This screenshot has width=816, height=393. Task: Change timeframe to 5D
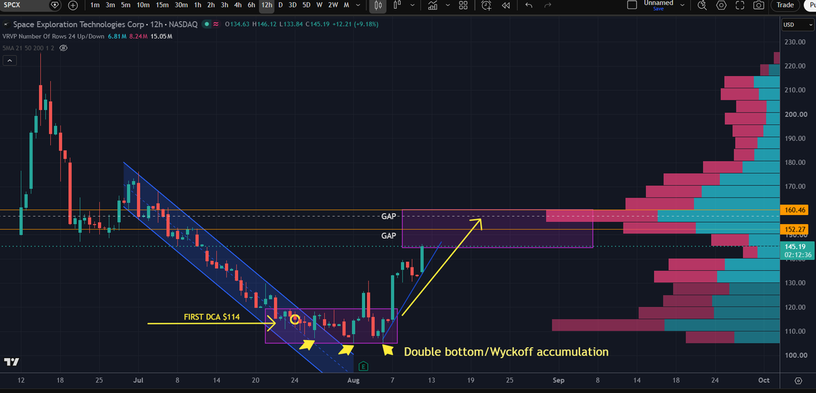pyautogui.click(x=307, y=5)
